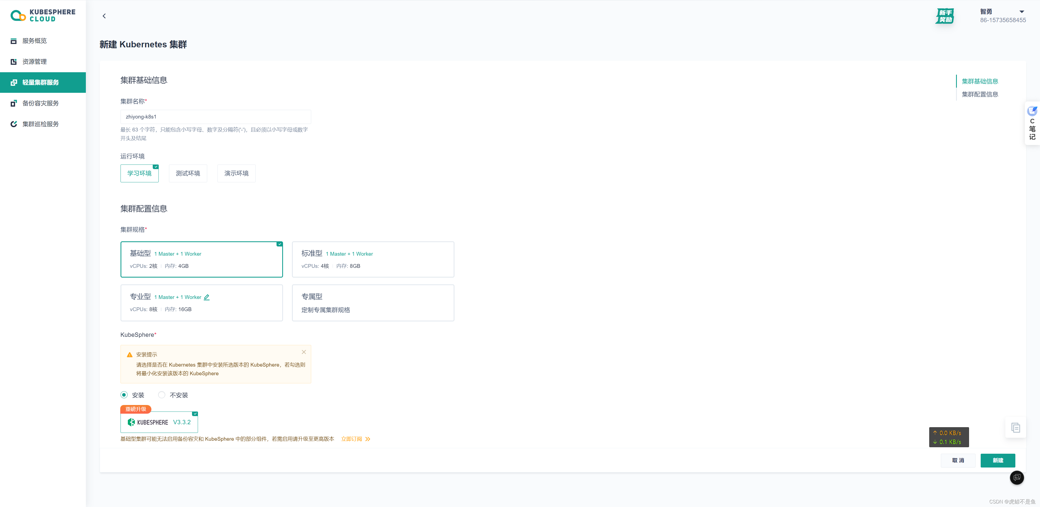Image resolution: width=1040 pixels, height=507 pixels.
Task: Click '定制专属集群规格' text
Action: [x=326, y=310]
